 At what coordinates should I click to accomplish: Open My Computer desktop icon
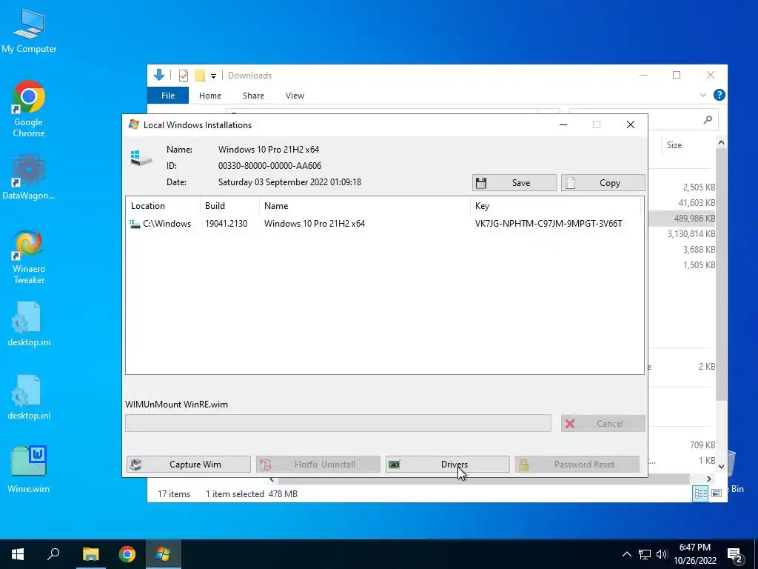(x=29, y=31)
